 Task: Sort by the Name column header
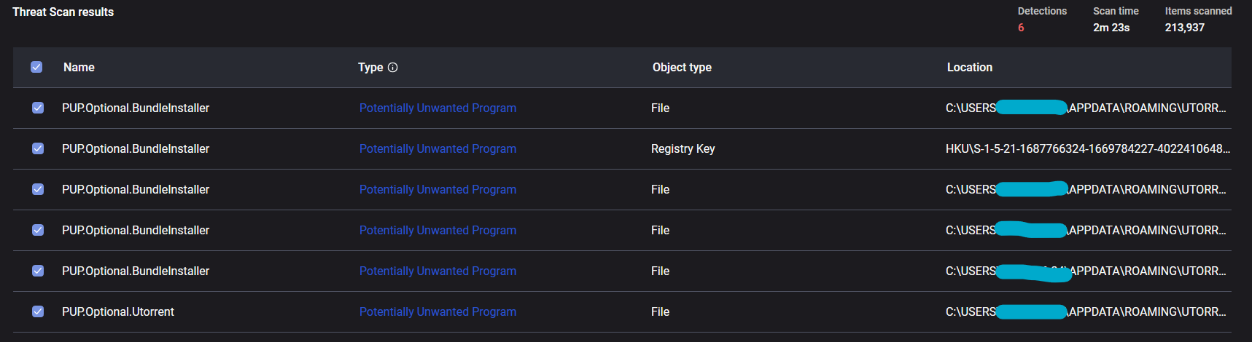[79, 67]
